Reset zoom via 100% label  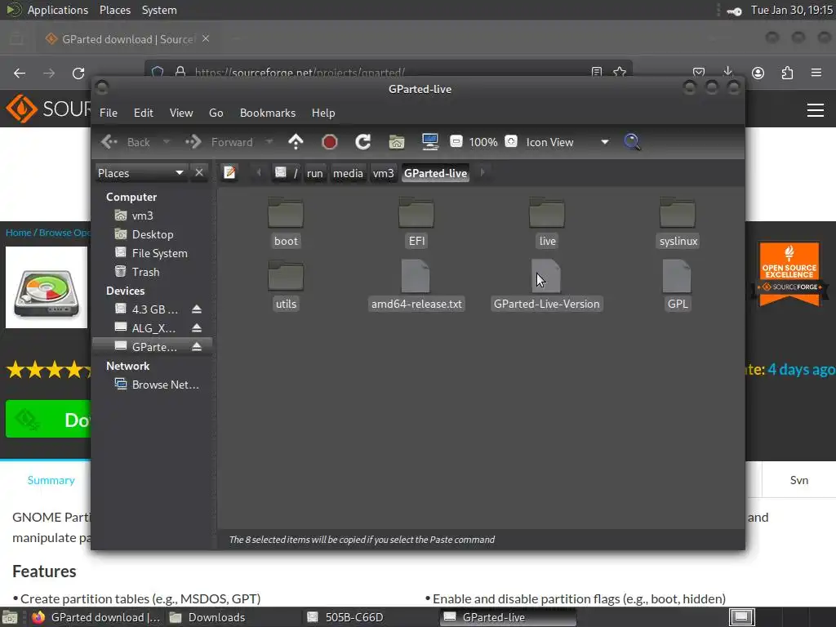[483, 142]
